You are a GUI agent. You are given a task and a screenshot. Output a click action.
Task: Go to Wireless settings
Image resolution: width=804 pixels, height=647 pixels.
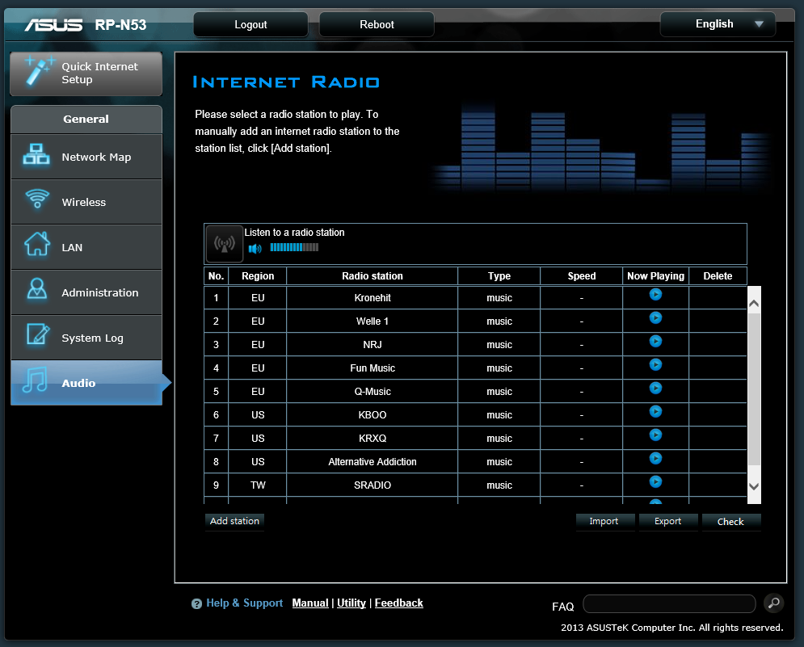(x=86, y=202)
